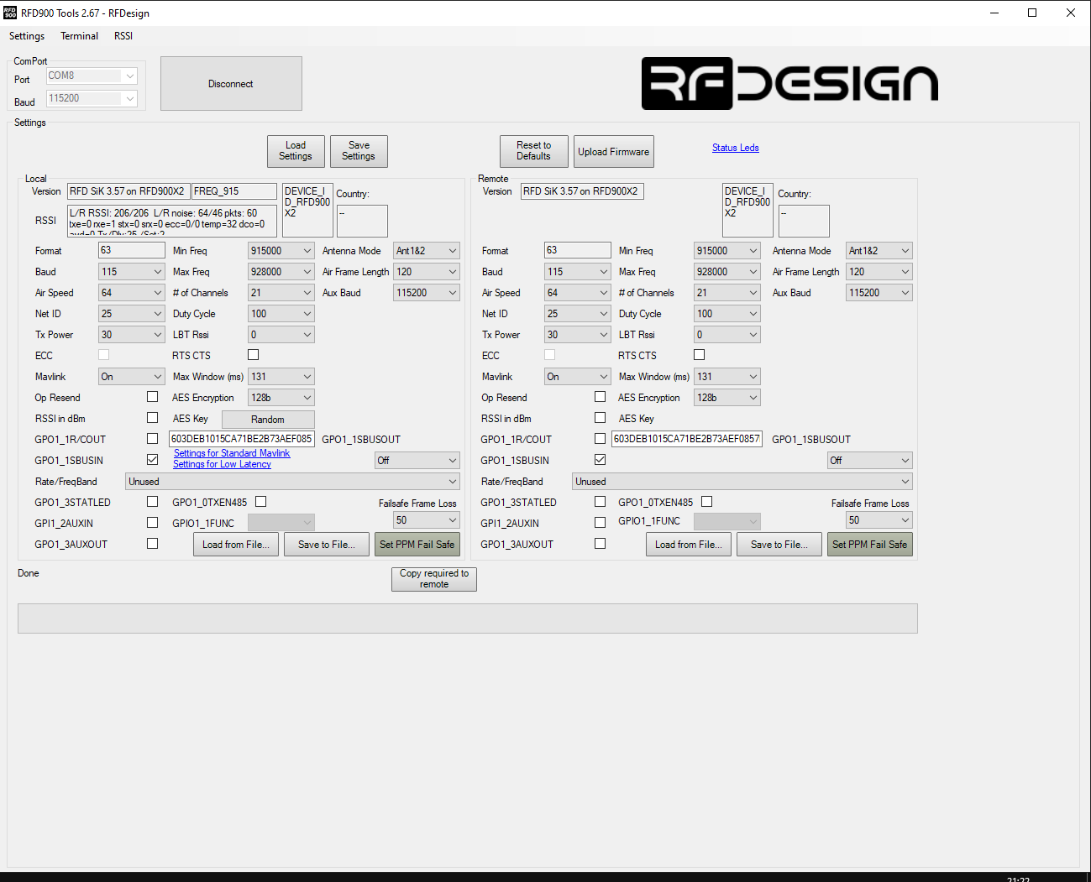Toggle Remote RTS CTS checkbox

[x=699, y=355]
